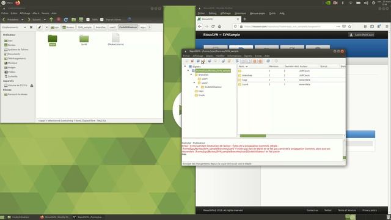This screenshot has height=220, width=391.
Task: Open the Aller à menu in file manager
Action: 36,13
